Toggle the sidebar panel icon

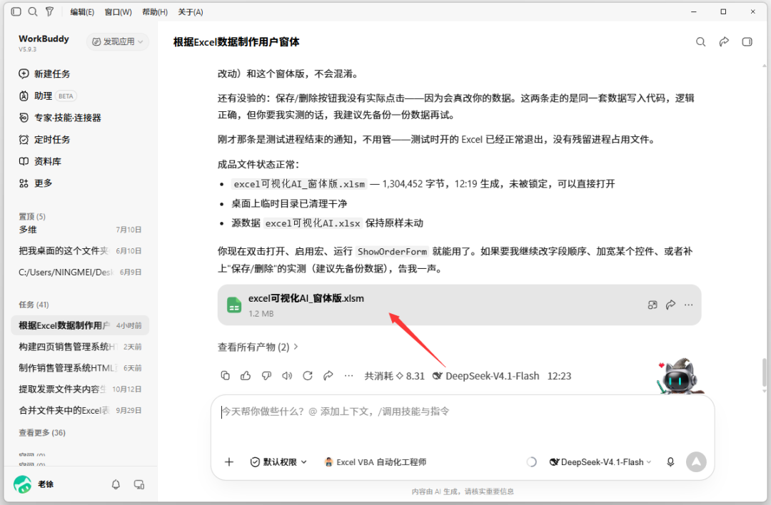click(x=16, y=12)
